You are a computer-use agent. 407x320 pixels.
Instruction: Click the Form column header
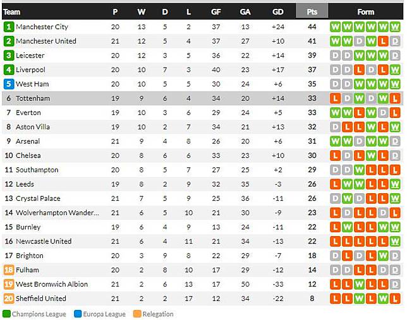pos(365,12)
